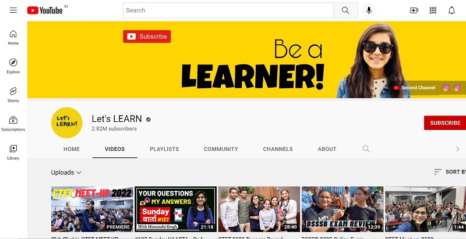Go to Home in sidebar
This screenshot has height=239, width=466.
click(13, 37)
